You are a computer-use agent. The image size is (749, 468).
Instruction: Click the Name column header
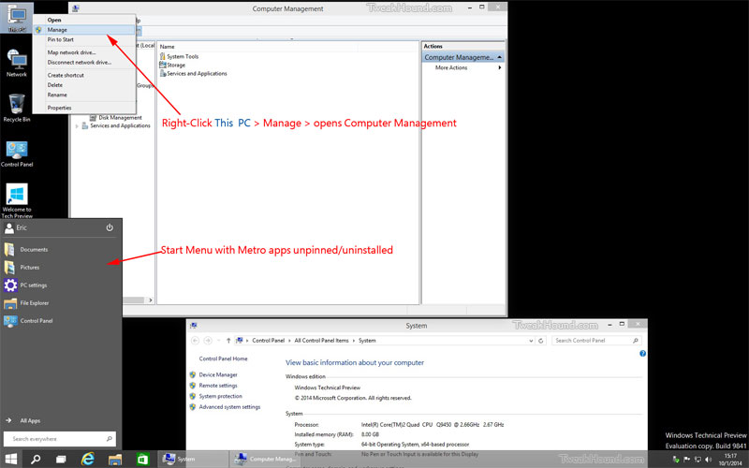[168, 46]
